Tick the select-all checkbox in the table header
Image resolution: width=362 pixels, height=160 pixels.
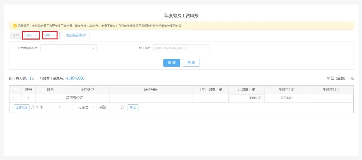(x=15, y=90)
